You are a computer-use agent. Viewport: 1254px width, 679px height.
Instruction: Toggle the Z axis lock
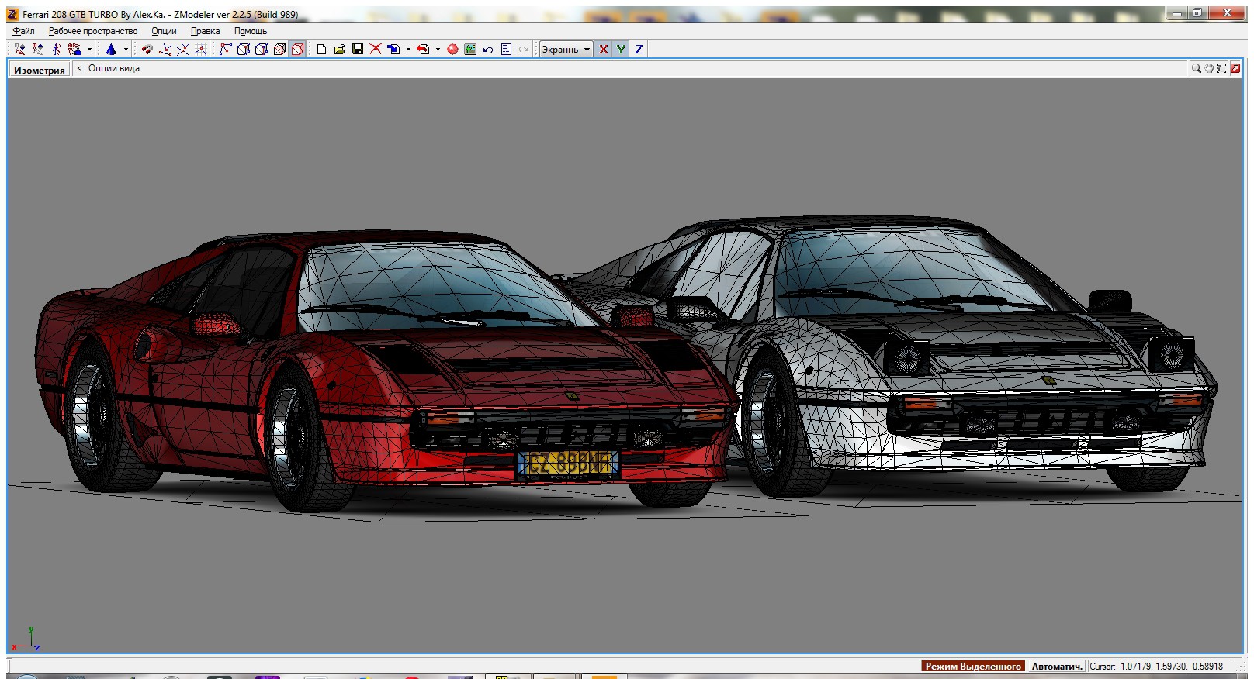639,50
